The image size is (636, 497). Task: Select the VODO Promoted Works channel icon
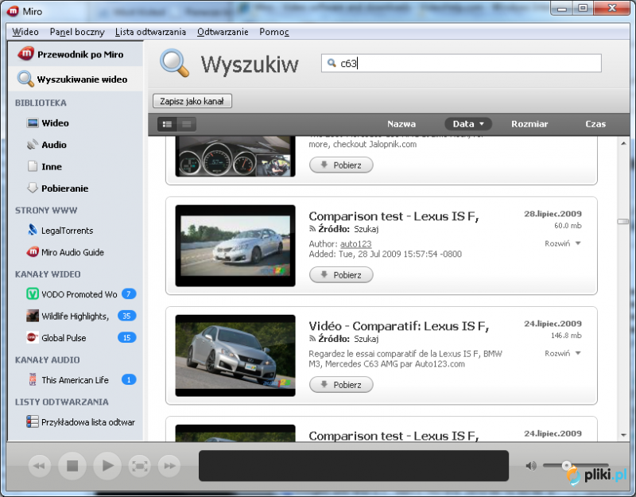tap(33, 293)
